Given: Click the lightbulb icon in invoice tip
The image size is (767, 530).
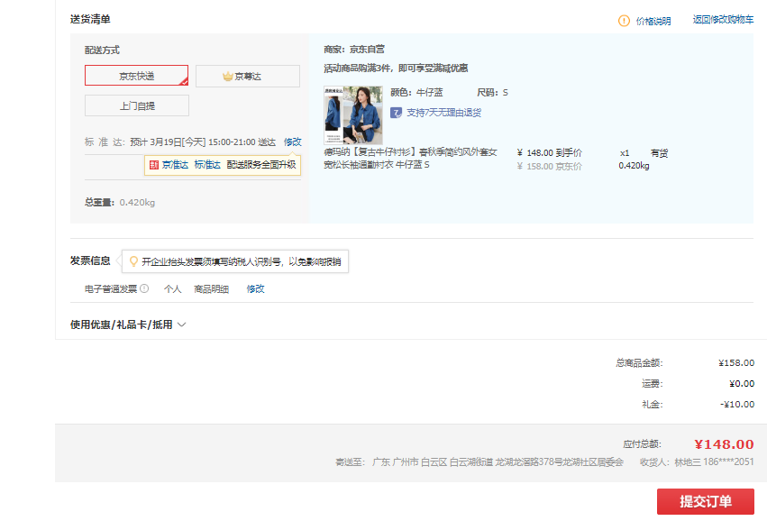Looking at the screenshot, I should pyautogui.click(x=134, y=261).
